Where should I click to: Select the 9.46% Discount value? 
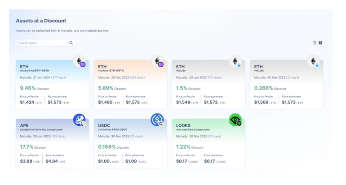tap(34, 88)
